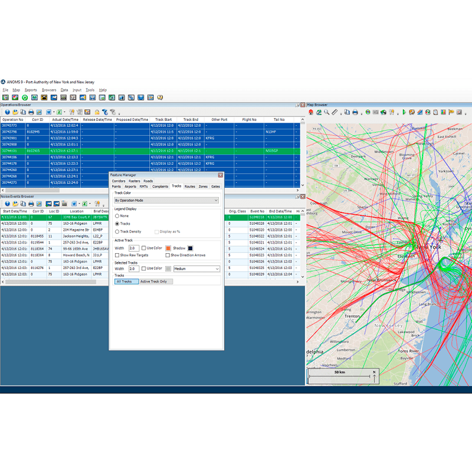Select the magnifier zoom tool in Map Browser
472x472 pixels.
(x=326, y=112)
